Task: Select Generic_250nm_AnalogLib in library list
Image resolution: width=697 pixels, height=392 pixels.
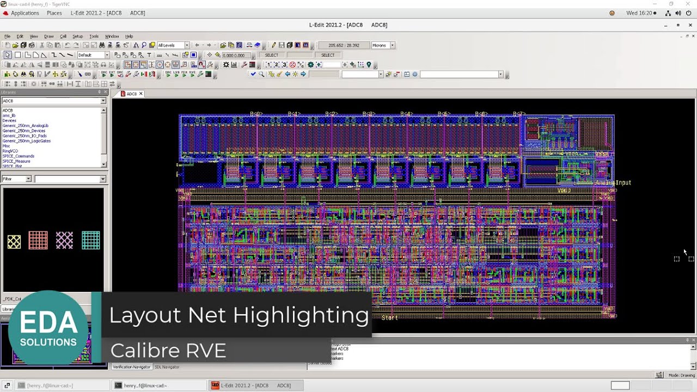Action: tap(26, 126)
